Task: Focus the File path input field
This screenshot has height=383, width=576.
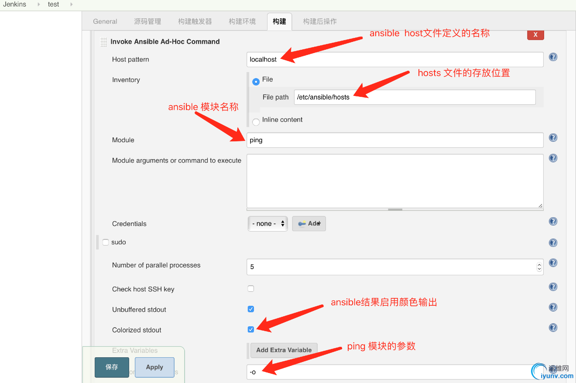Action: point(415,97)
